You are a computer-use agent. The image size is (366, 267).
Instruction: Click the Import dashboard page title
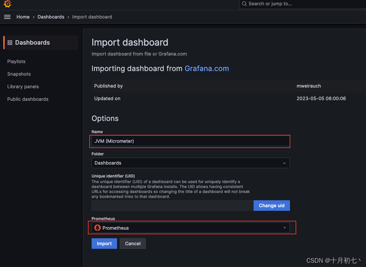click(130, 43)
